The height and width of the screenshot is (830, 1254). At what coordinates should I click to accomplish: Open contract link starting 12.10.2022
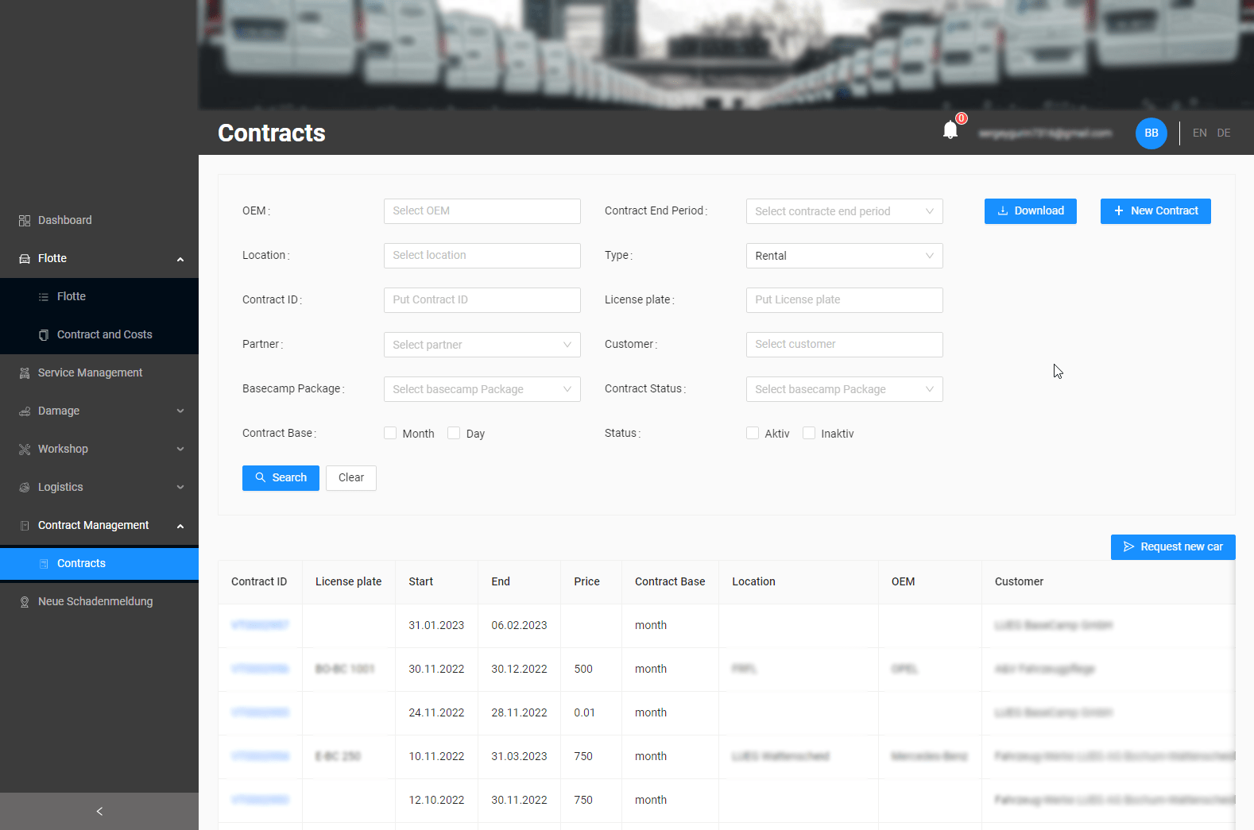click(x=260, y=801)
